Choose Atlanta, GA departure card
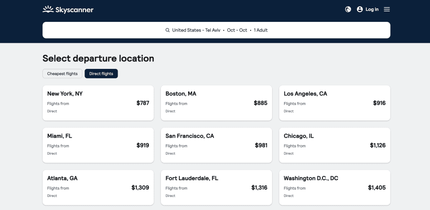 pos(98,187)
